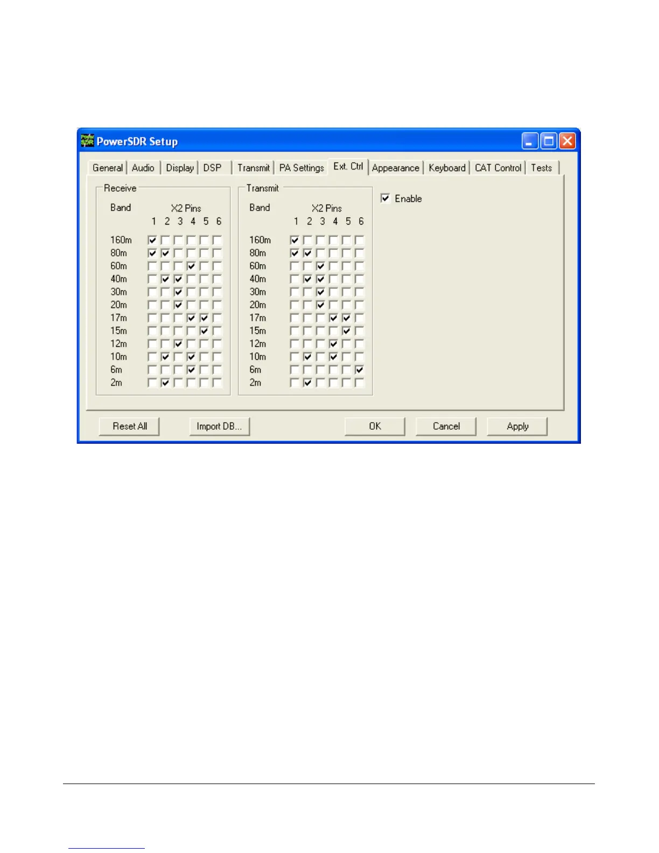Uncheck Receive 10m pin 2
Image resolution: width=659 pixels, height=853 pixels.
click(165, 356)
